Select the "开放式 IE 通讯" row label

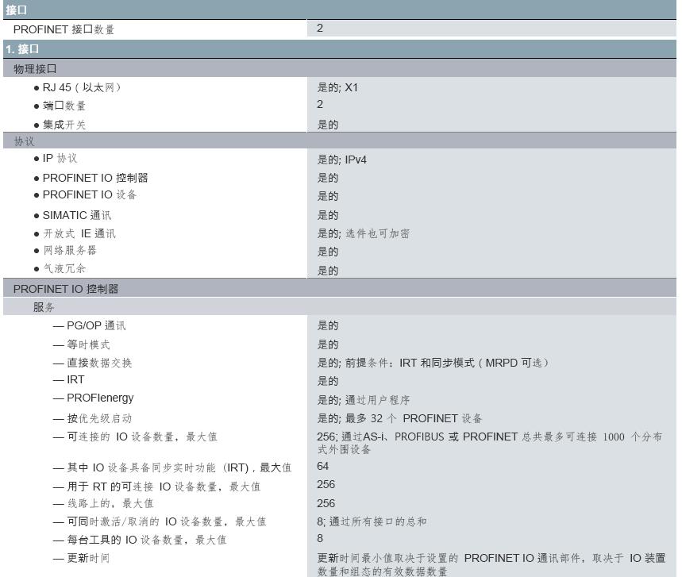point(79,233)
